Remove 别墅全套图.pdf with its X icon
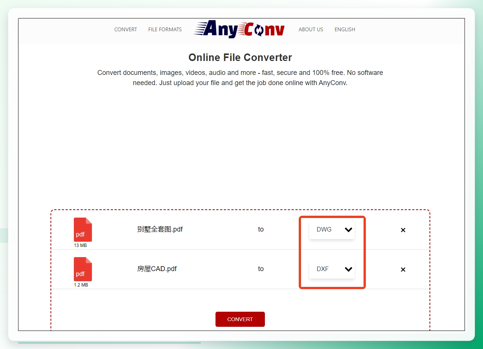The width and height of the screenshot is (483, 349). (x=403, y=230)
